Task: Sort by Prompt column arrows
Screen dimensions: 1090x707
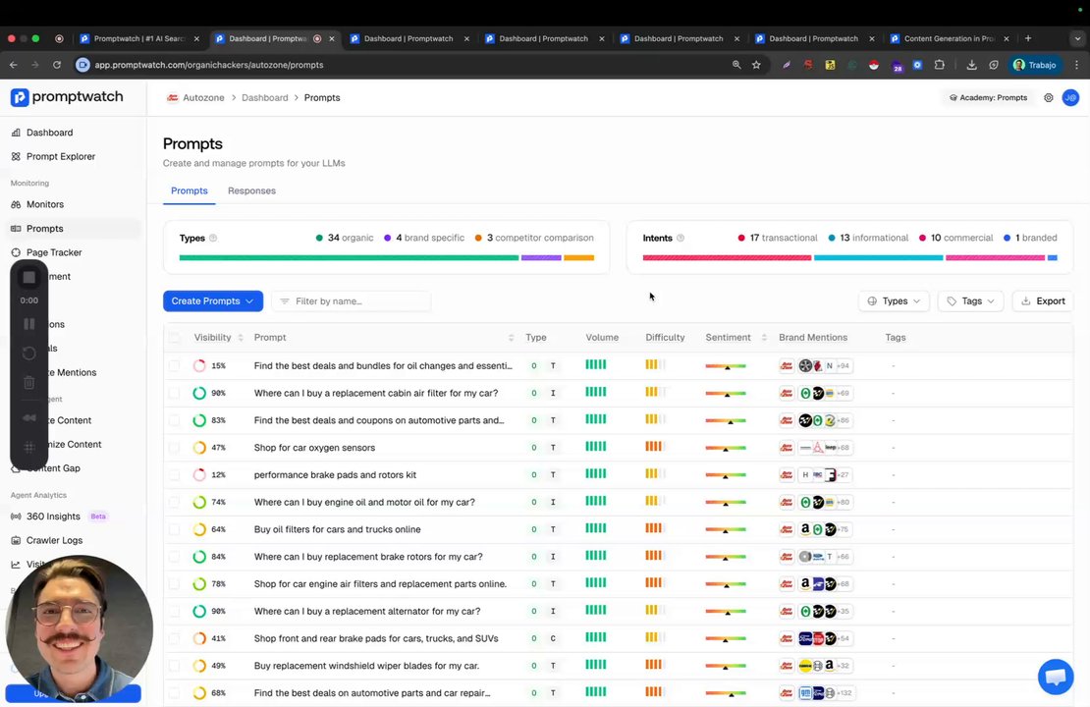Action: point(511,337)
